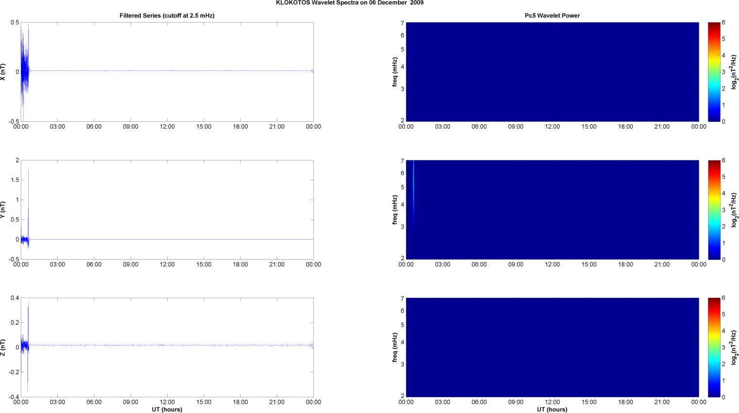Select the 'Filtered Series (cutoff at 2.5 mHz)' heading
The height and width of the screenshot is (413, 739).
coord(167,16)
